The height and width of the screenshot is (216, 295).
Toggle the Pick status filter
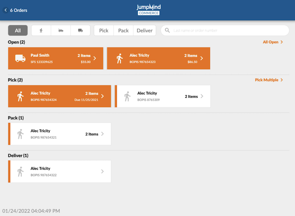pos(104,30)
